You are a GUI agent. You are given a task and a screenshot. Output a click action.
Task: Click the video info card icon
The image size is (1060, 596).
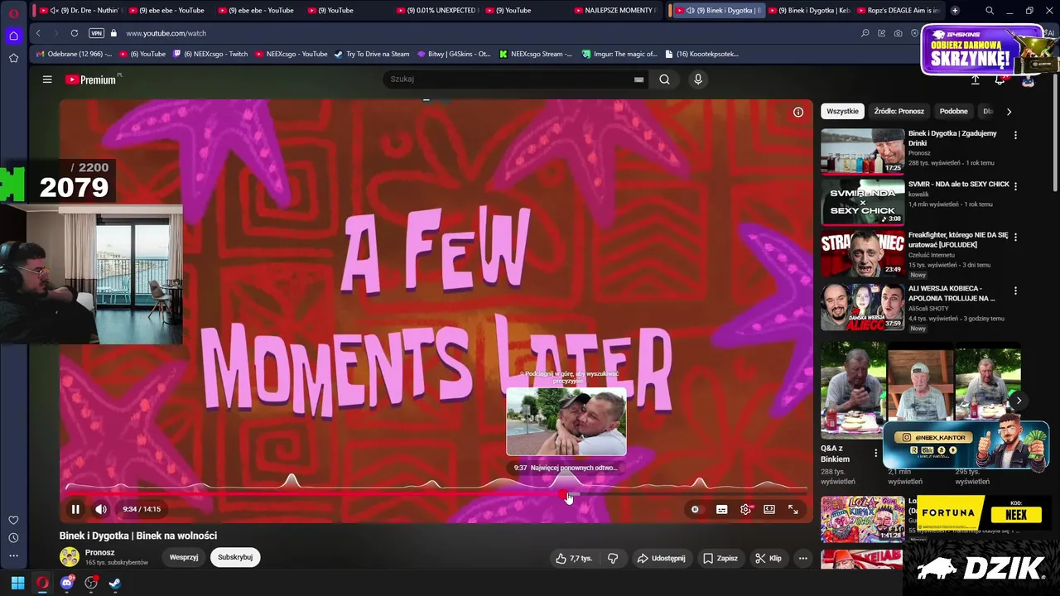[x=798, y=112]
